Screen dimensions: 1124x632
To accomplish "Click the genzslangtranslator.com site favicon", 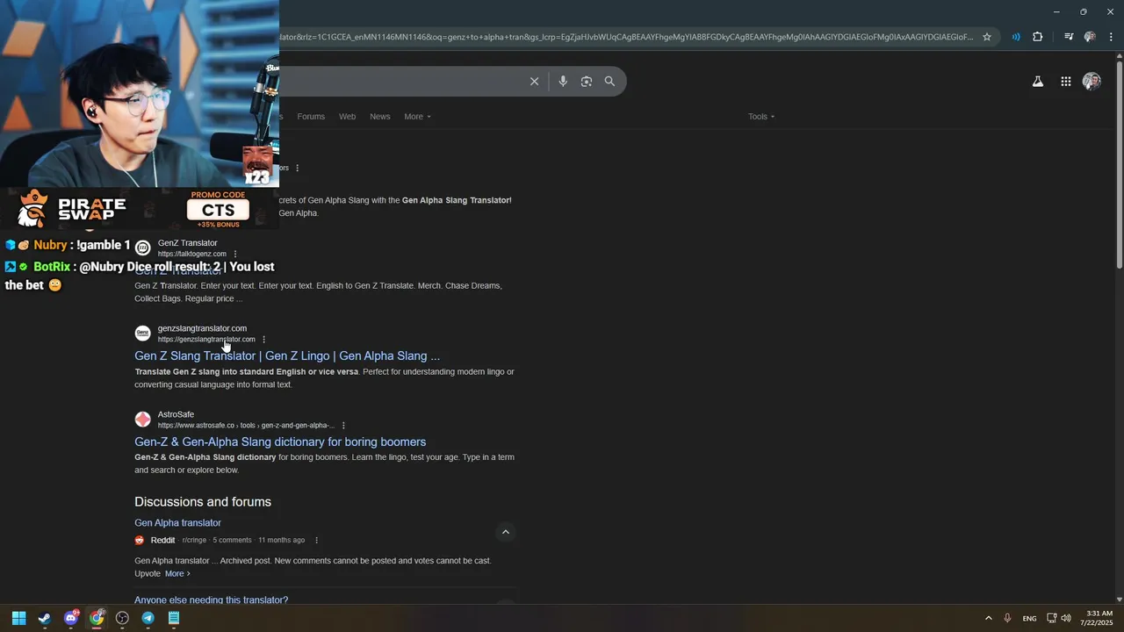I will pyautogui.click(x=142, y=334).
